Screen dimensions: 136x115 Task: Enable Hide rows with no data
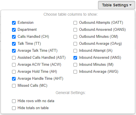(x=14, y=101)
